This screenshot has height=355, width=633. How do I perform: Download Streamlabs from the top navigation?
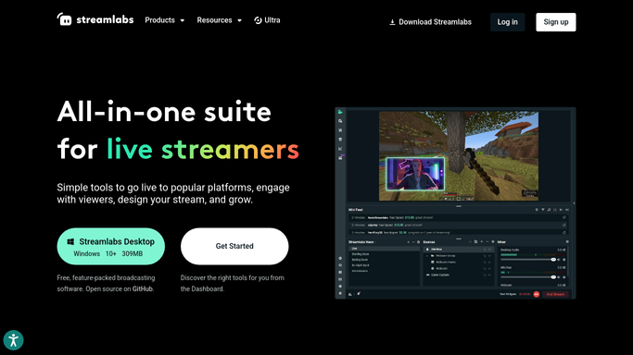click(430, 22)
